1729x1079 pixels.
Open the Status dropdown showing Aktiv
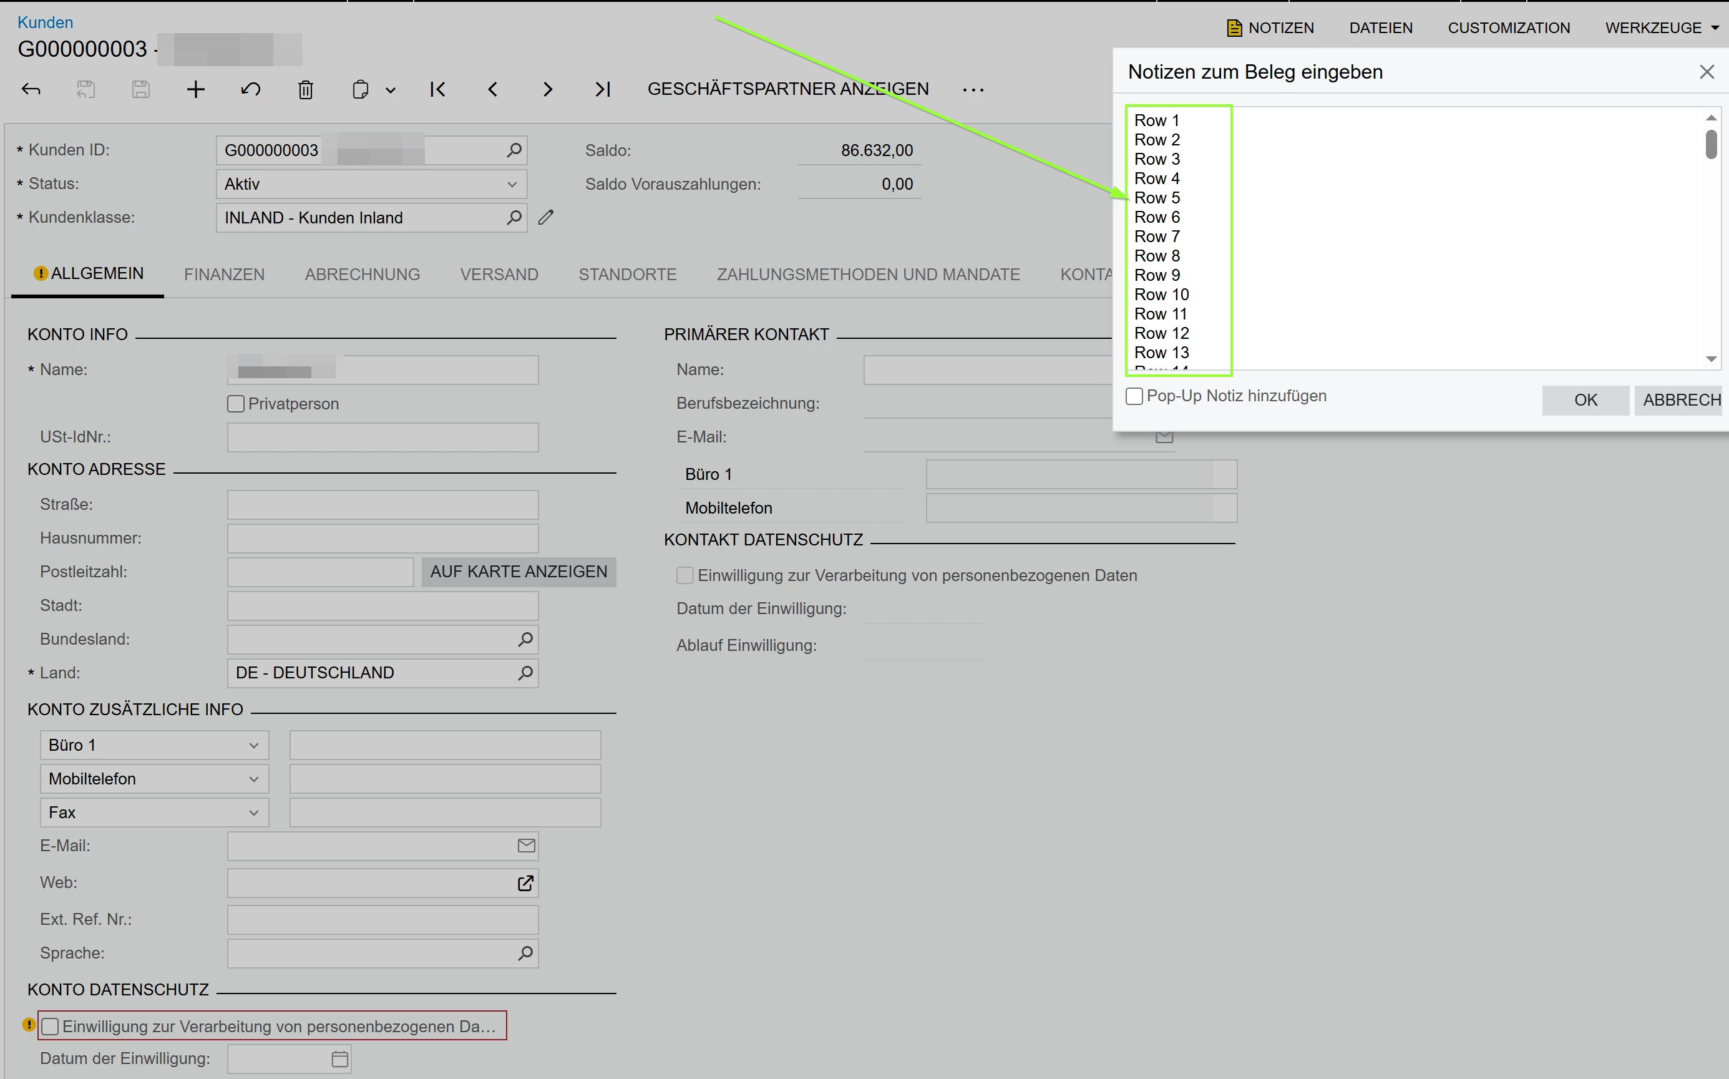(x=512, y=184)
